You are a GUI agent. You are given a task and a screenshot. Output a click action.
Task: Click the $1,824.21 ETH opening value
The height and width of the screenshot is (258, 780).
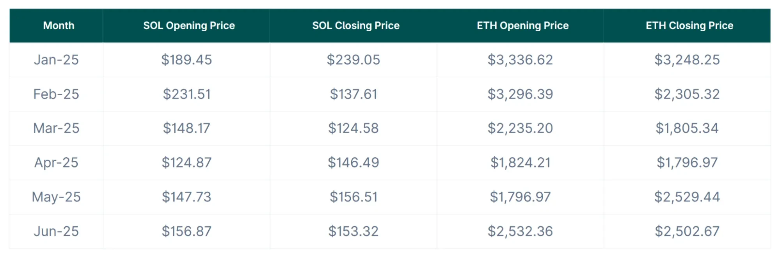520,162
